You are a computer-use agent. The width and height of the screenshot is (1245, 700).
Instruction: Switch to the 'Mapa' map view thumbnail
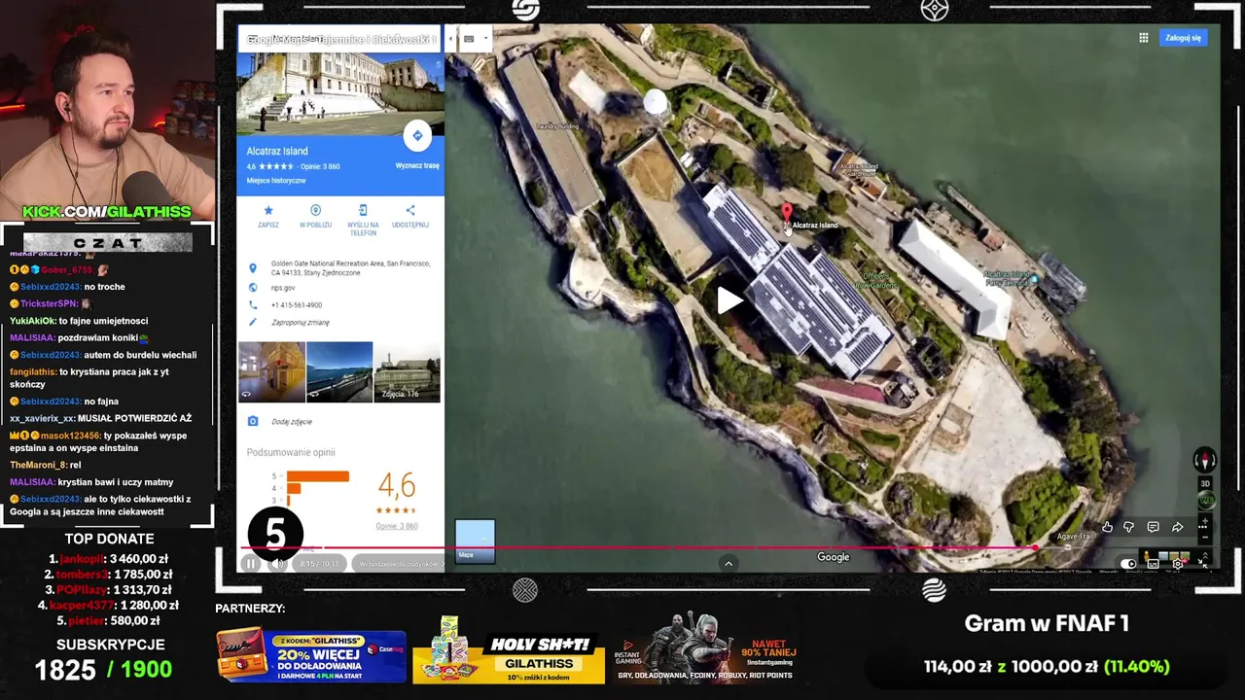[475, 541]
